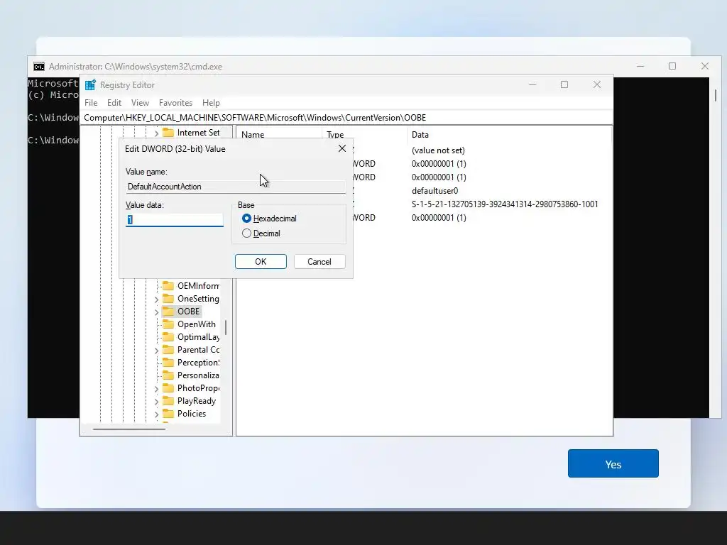This screenshot has width=727, height=545.
Task: Minimize the Registry Editor window
Action: (x=532, y=84)
